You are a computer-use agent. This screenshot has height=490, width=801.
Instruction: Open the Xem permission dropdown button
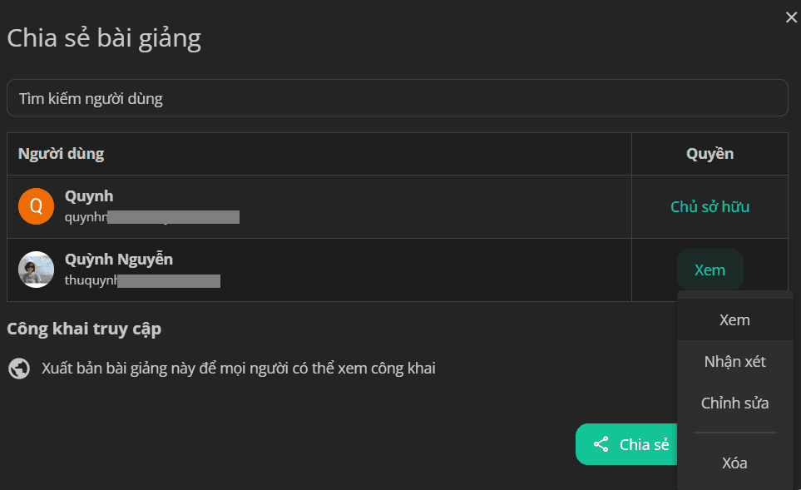click(710, 270)
